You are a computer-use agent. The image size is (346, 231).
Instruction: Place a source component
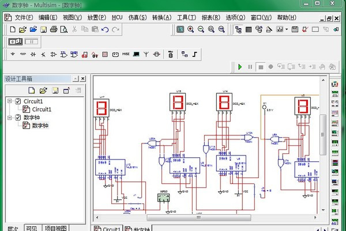[x=13, y=54]
